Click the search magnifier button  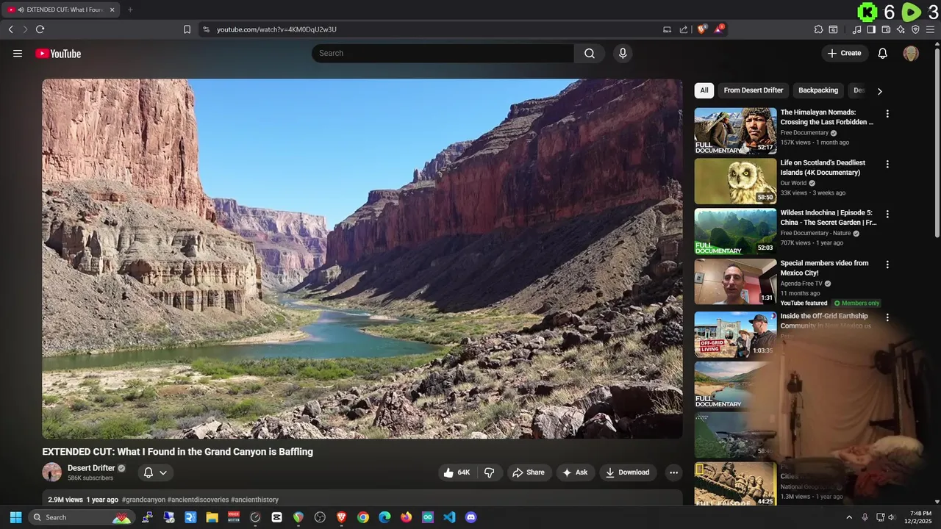click(x=590, y=54)
